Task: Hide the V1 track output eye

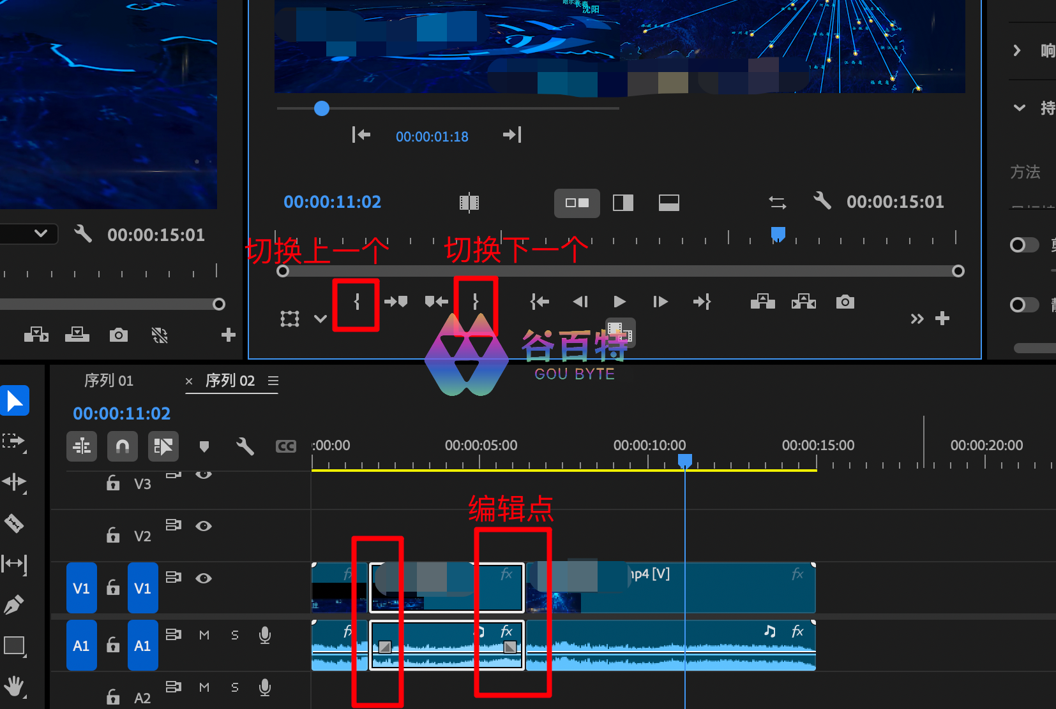Action: click(204, 578)
